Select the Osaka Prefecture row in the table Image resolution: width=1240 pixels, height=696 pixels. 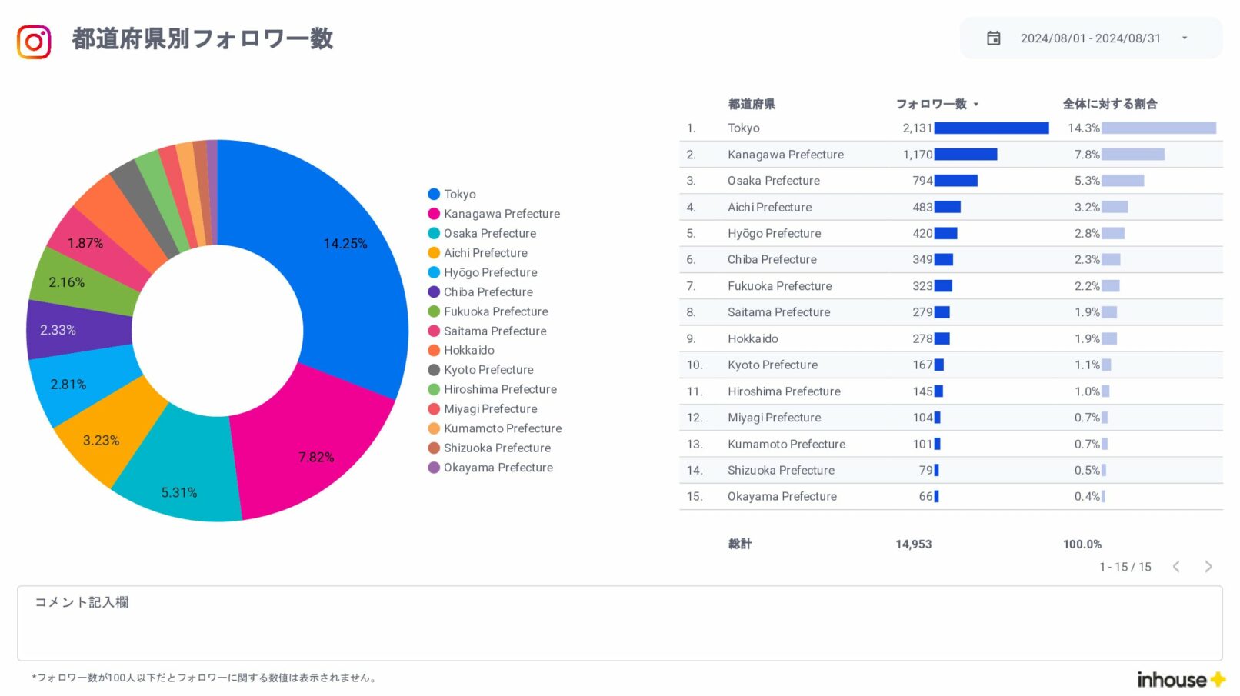[773, 181]
